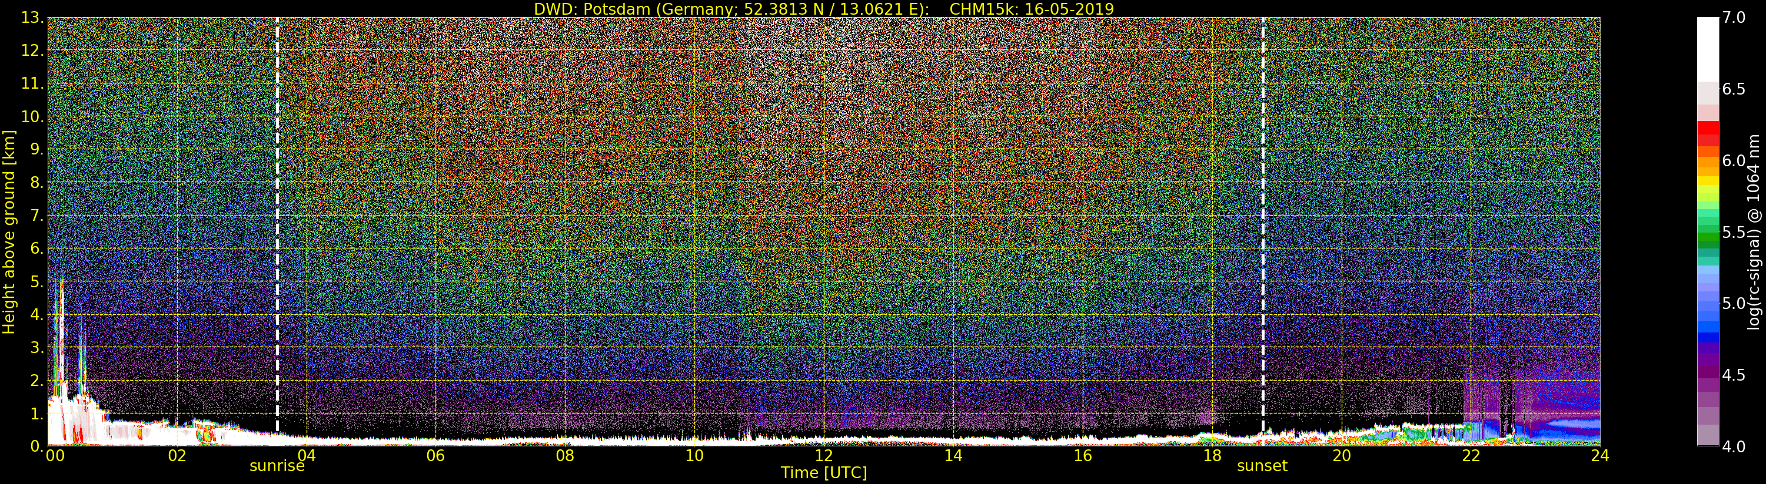
Task: Click the '18' time axis tick label
Action: (x=1212, y=456)
